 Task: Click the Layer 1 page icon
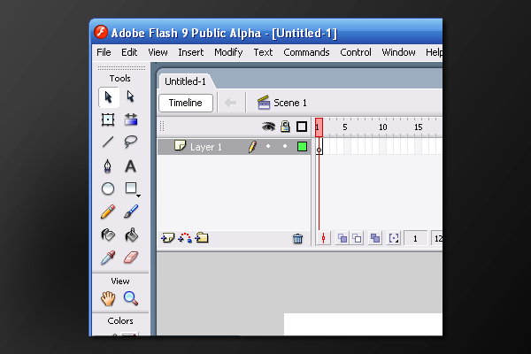(x=181, y=146)
